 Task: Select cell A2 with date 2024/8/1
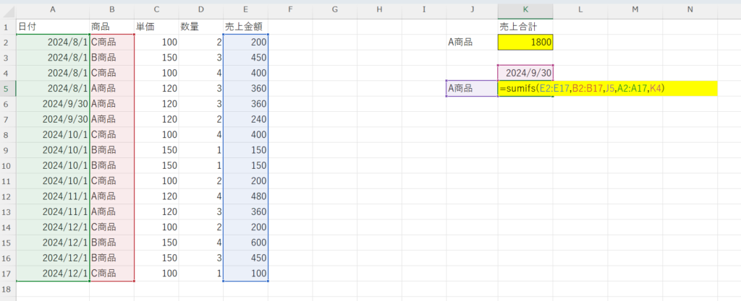tap(52, 43)
